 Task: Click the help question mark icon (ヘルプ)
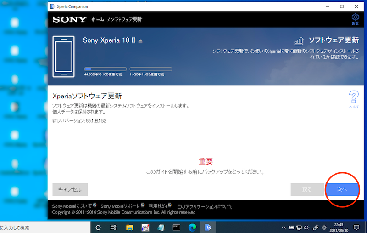[354, 97]
